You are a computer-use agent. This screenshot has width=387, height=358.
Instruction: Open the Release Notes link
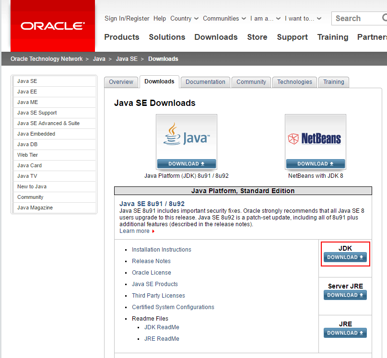[x=151, y=261]
